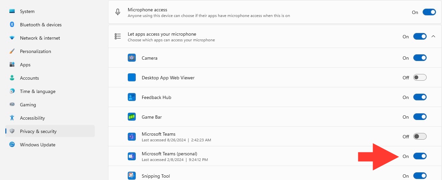Click the 'Microphone access' heading text
The image size is (442, 180).
tap(147, 10)
